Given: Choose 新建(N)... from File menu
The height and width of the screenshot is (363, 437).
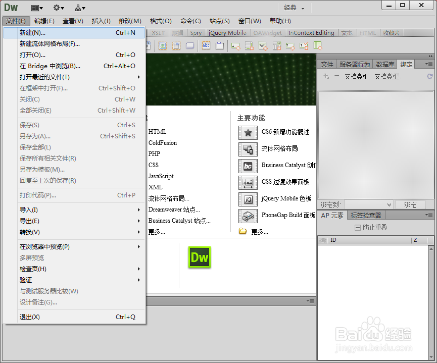Looking at the screenshot, I should click(74, 33).
